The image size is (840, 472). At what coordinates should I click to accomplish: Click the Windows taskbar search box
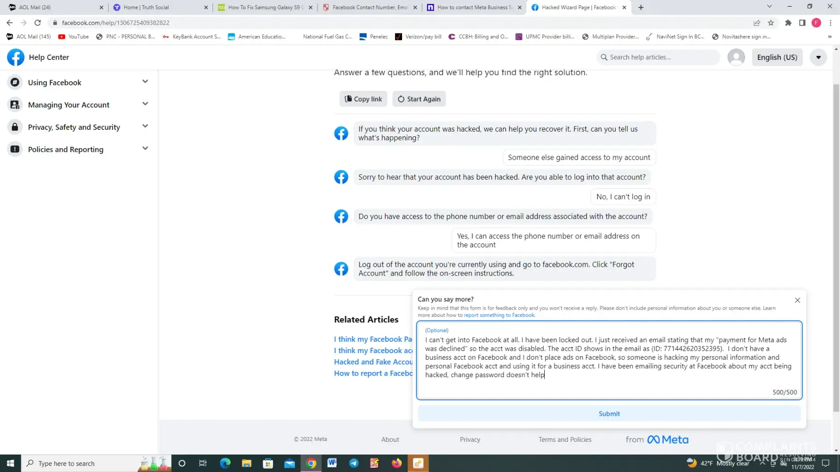(x=95, y=464)
